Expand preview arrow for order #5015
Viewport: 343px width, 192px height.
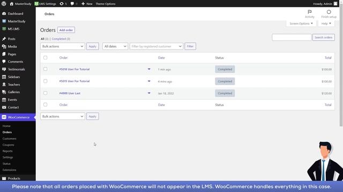click(x=149, y=81)
